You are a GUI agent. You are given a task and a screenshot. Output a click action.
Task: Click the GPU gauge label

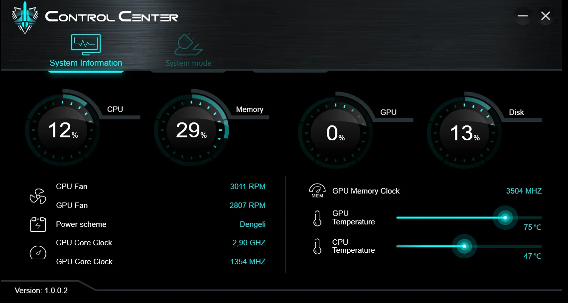pos(388,112)
